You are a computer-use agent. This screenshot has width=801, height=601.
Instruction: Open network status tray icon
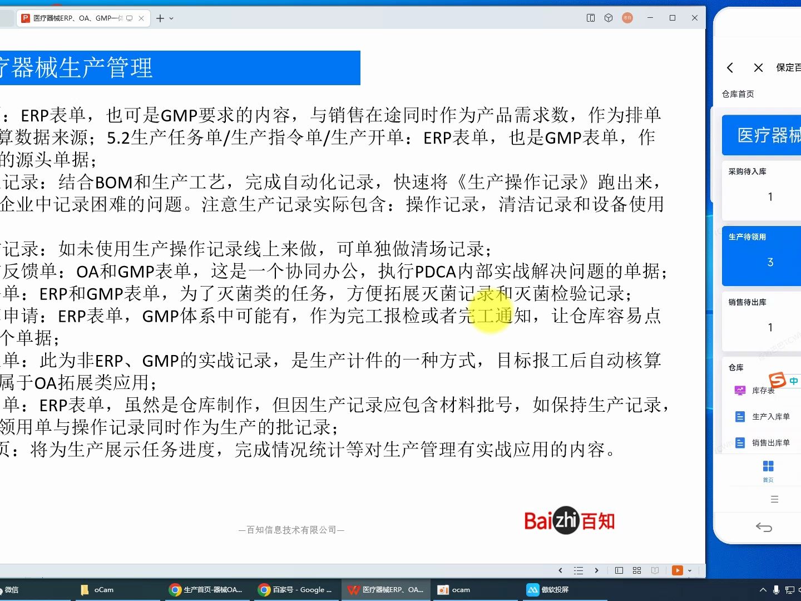point(790,590)
